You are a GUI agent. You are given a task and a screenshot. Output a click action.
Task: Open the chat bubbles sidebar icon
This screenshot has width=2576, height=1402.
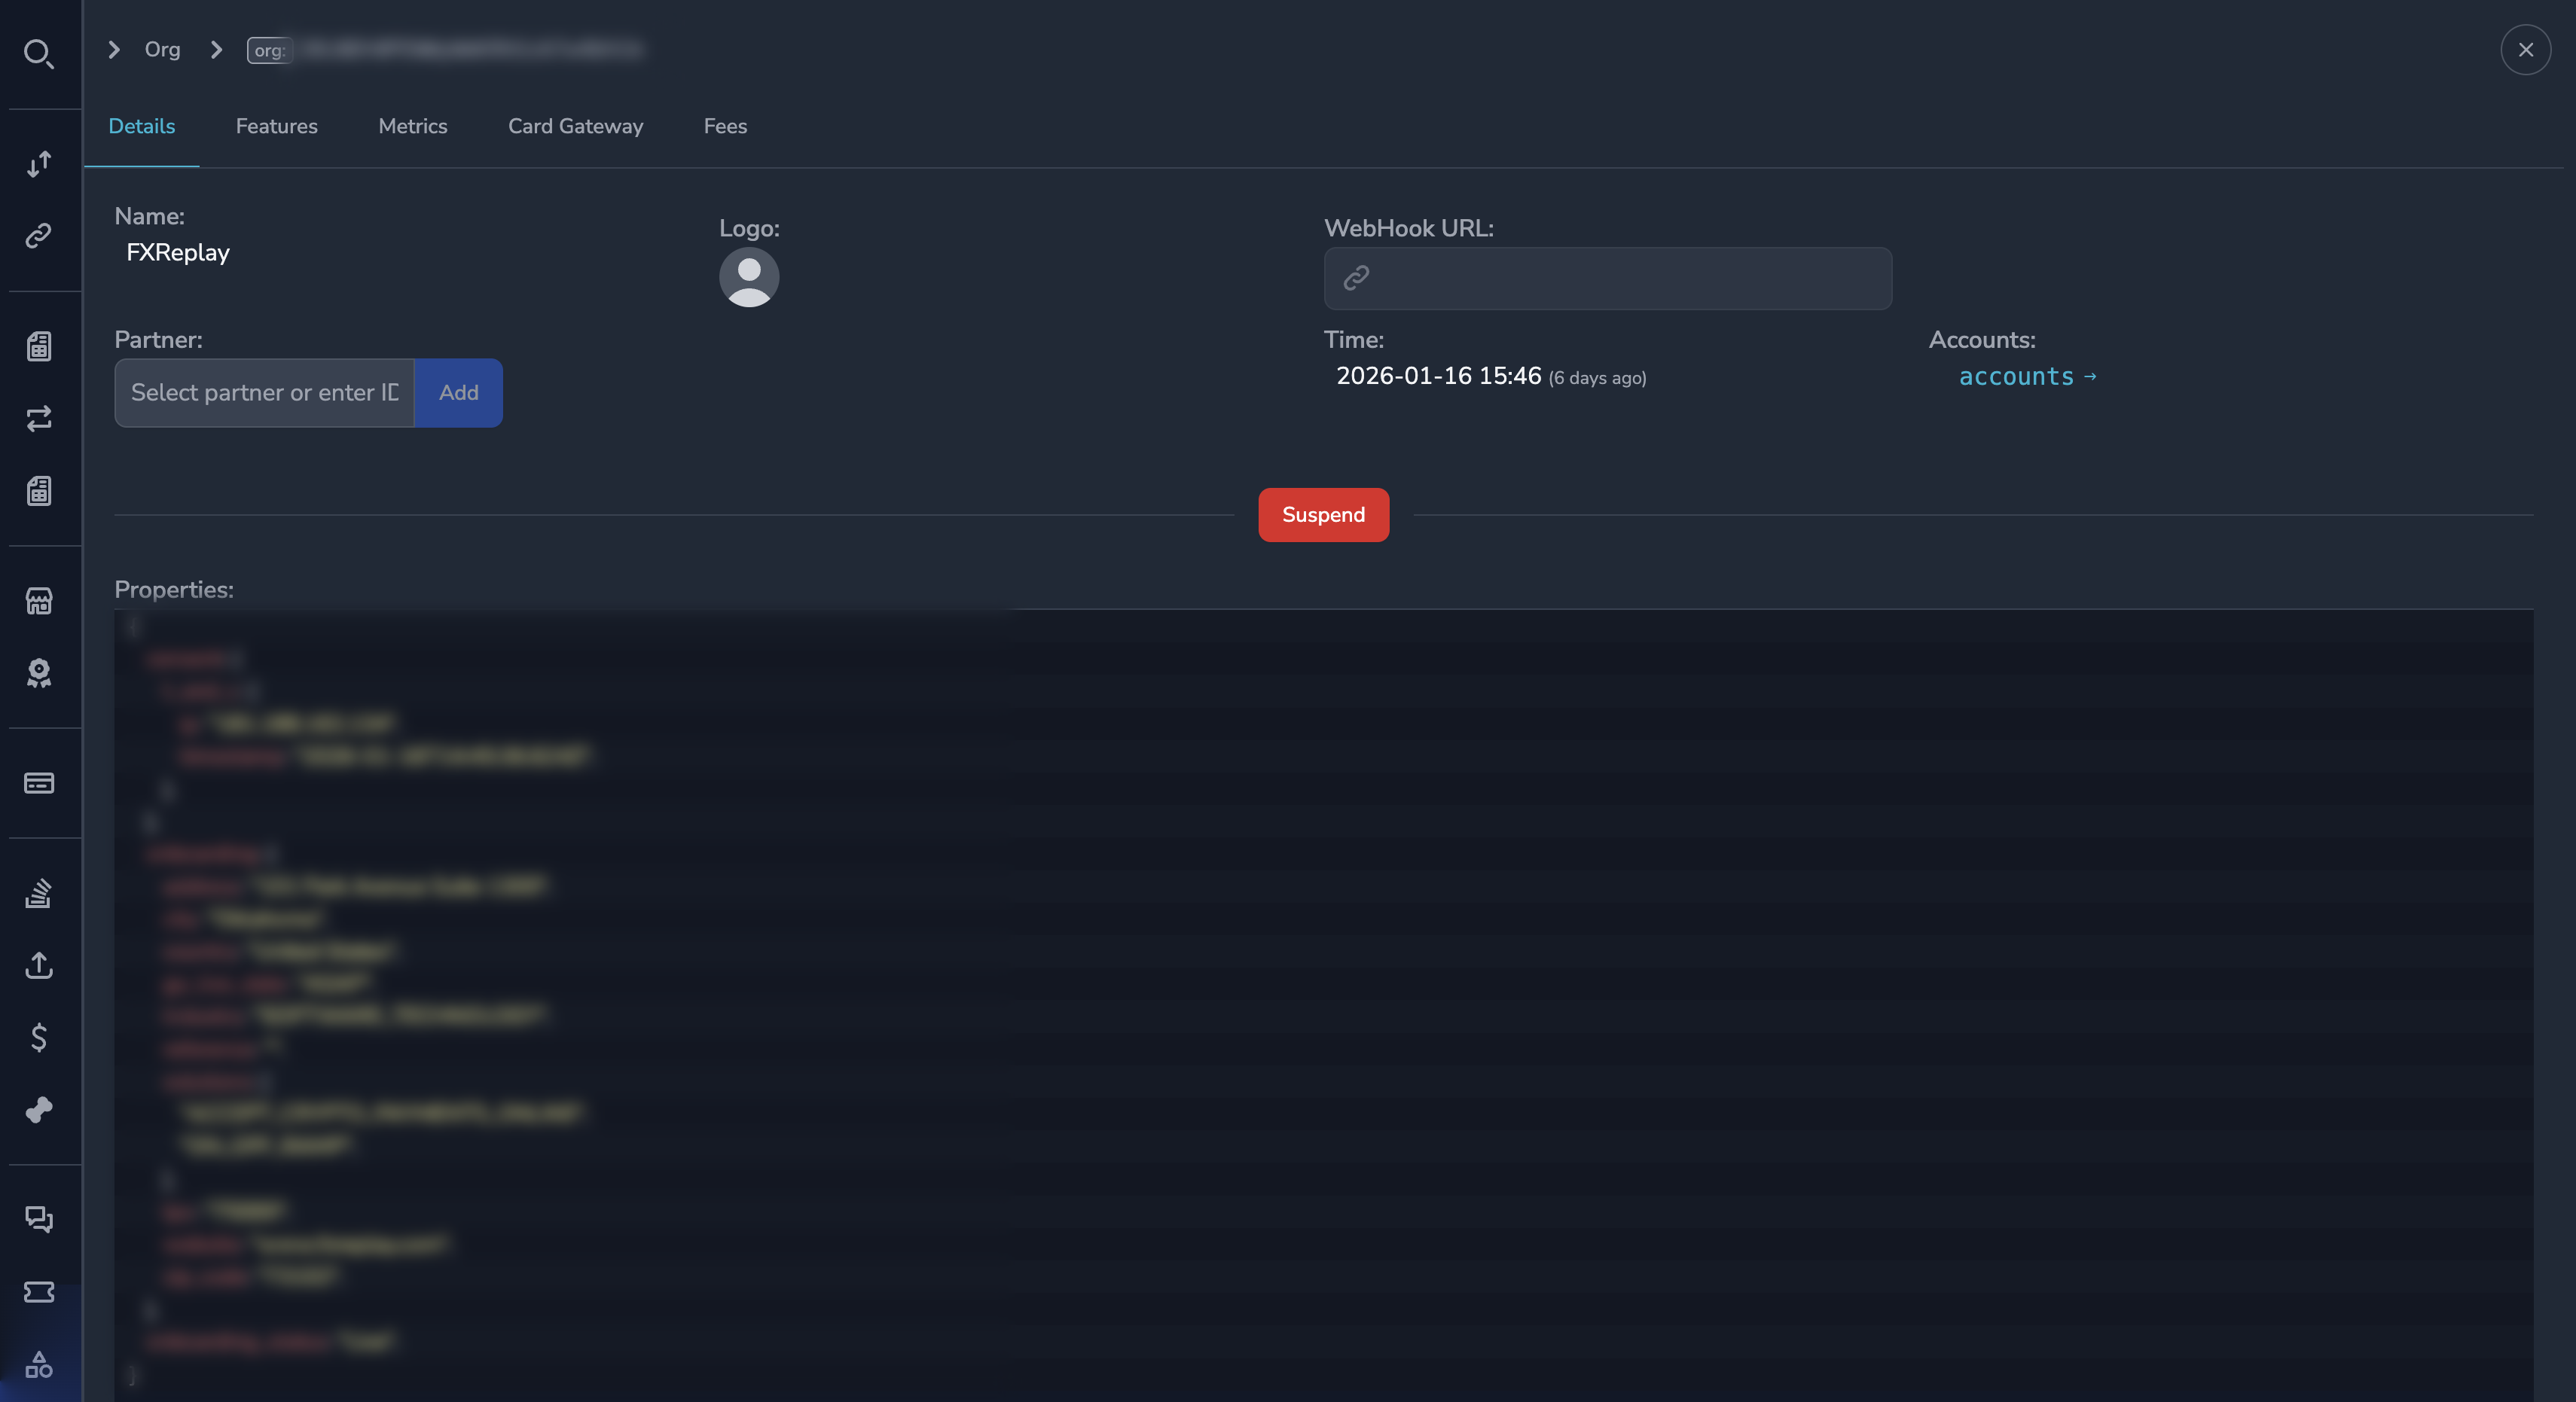[39, 1219]
